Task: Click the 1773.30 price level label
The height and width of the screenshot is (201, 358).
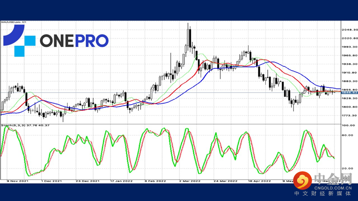Action: [x=350, y=115]
